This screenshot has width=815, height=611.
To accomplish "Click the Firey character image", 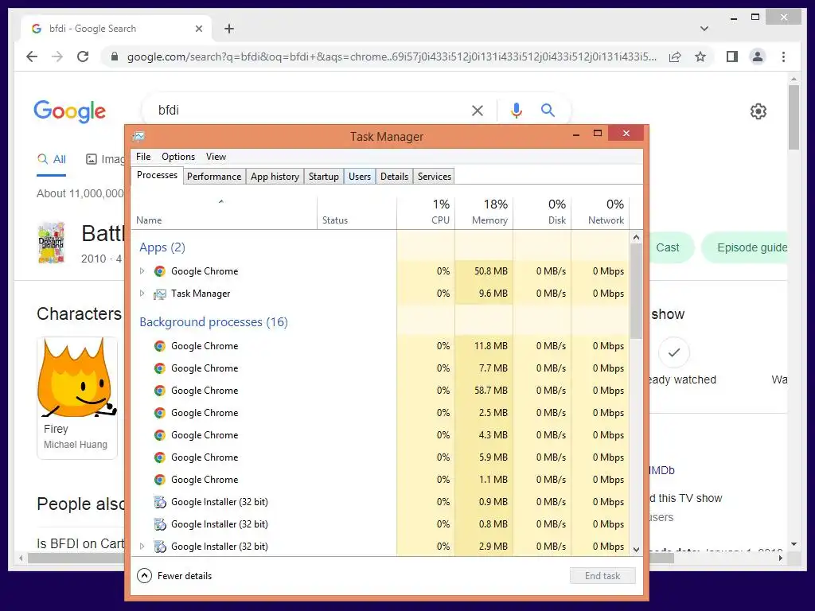I will [x=77, y=378].
